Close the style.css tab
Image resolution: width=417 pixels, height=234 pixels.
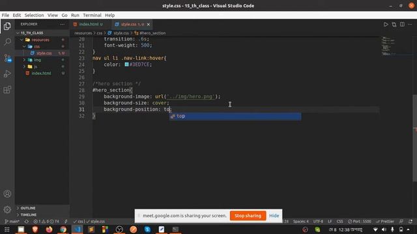tap(149, 25)
